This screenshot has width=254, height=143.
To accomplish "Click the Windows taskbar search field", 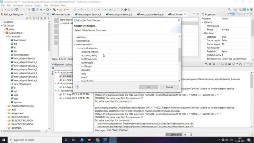I will coord(35,140).
